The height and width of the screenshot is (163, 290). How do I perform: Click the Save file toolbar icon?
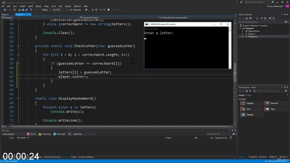23,10
